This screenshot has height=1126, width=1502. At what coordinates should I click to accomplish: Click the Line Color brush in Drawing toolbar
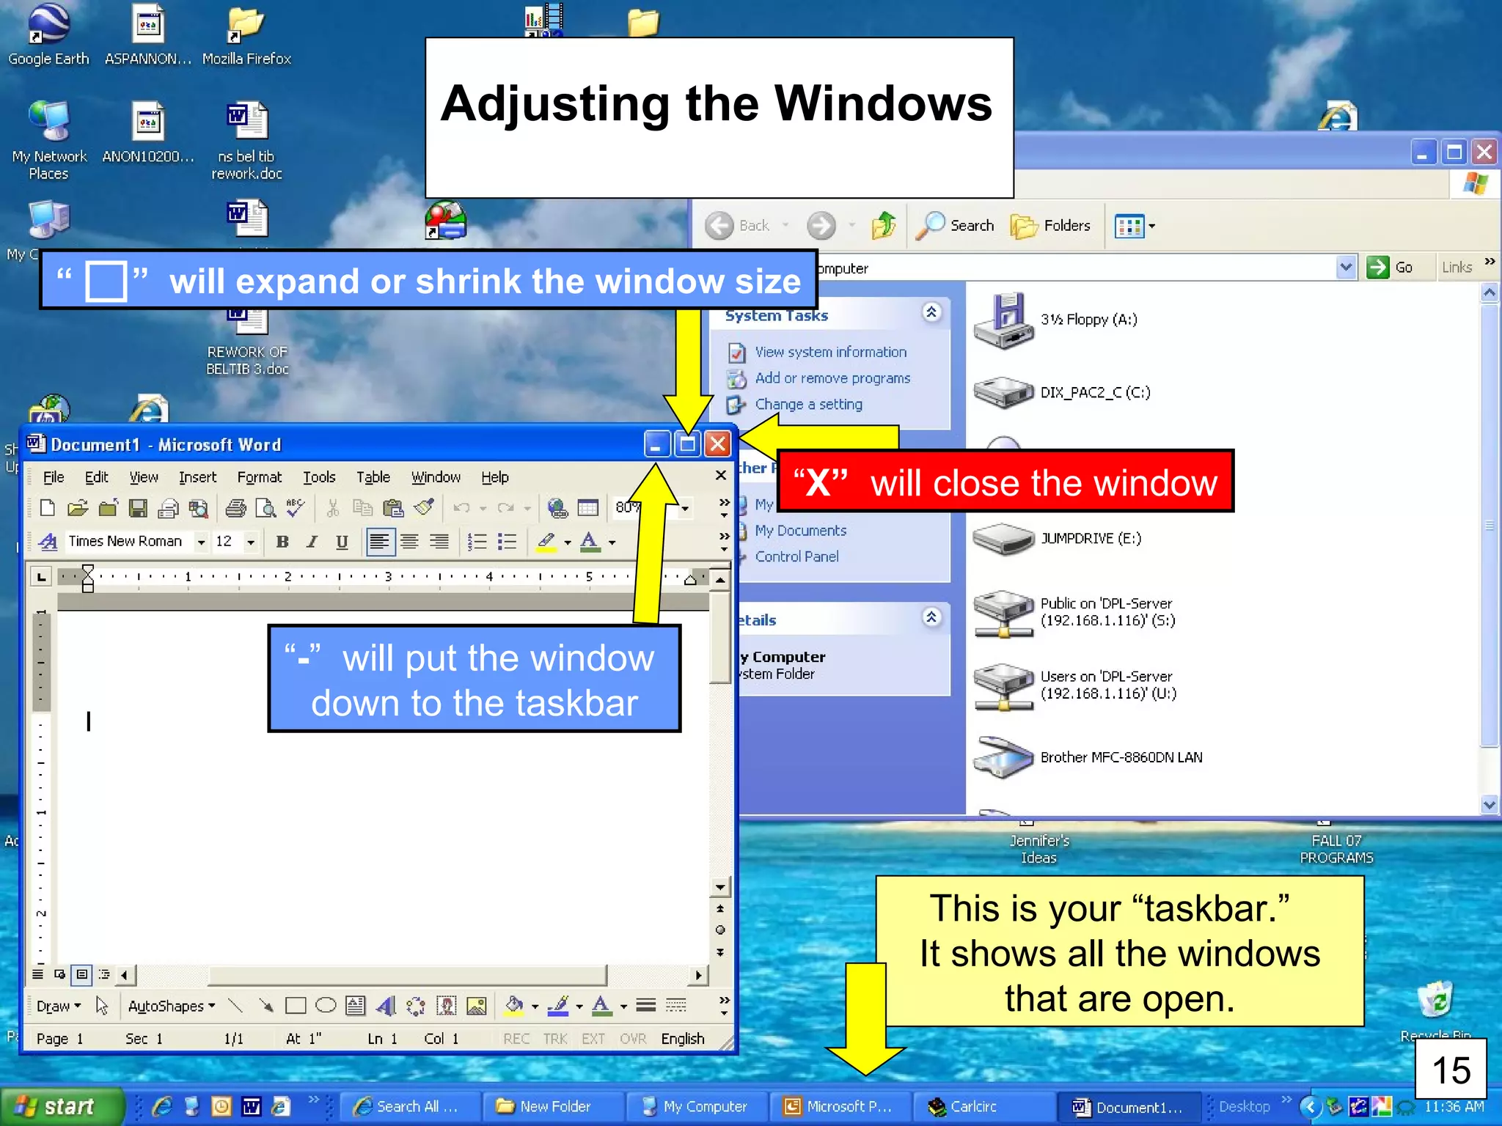pos(559,1005)
